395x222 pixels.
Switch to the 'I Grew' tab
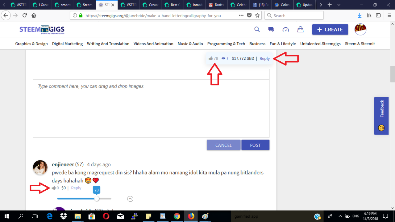click(41, 5)
